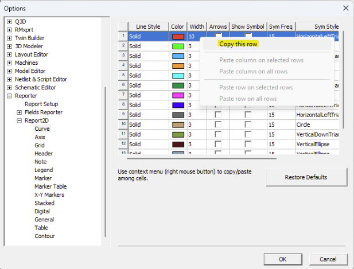Screen dimensions: 354x269
Task: Click the magenta color swatch in row 7
Action: click(x=178, y=95)
